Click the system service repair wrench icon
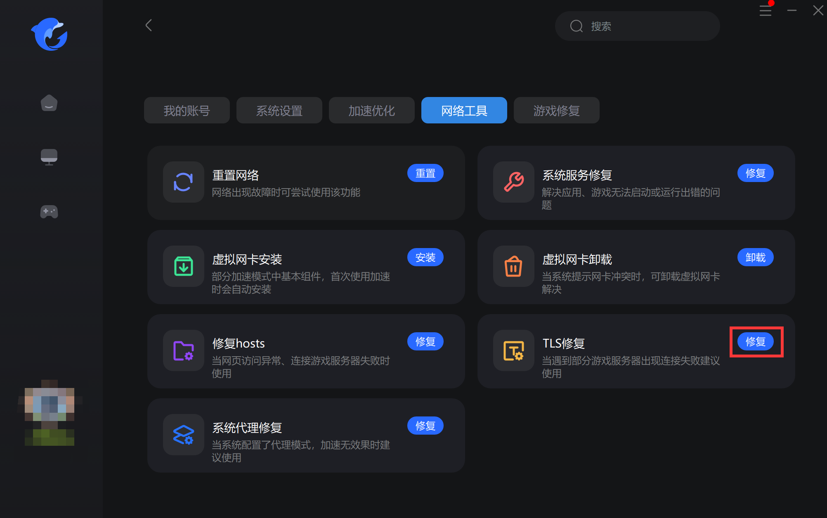The width and height of the screenshot is (827, 518). (x=514, y=182)
